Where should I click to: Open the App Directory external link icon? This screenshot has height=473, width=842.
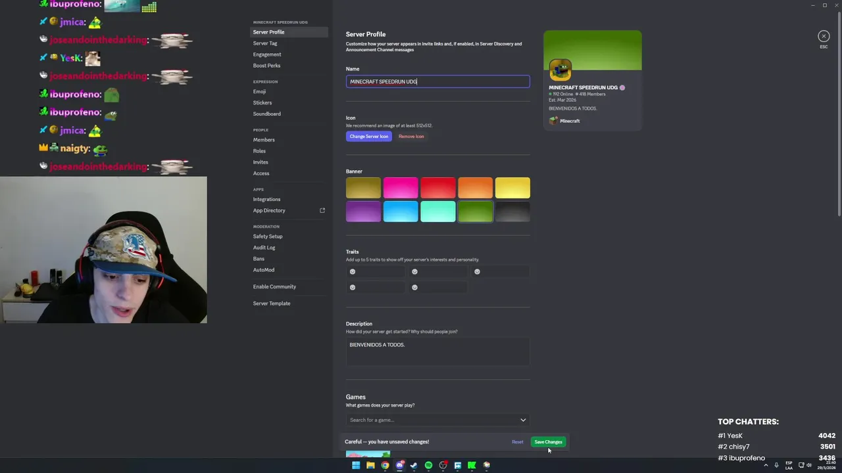(322, 210)
